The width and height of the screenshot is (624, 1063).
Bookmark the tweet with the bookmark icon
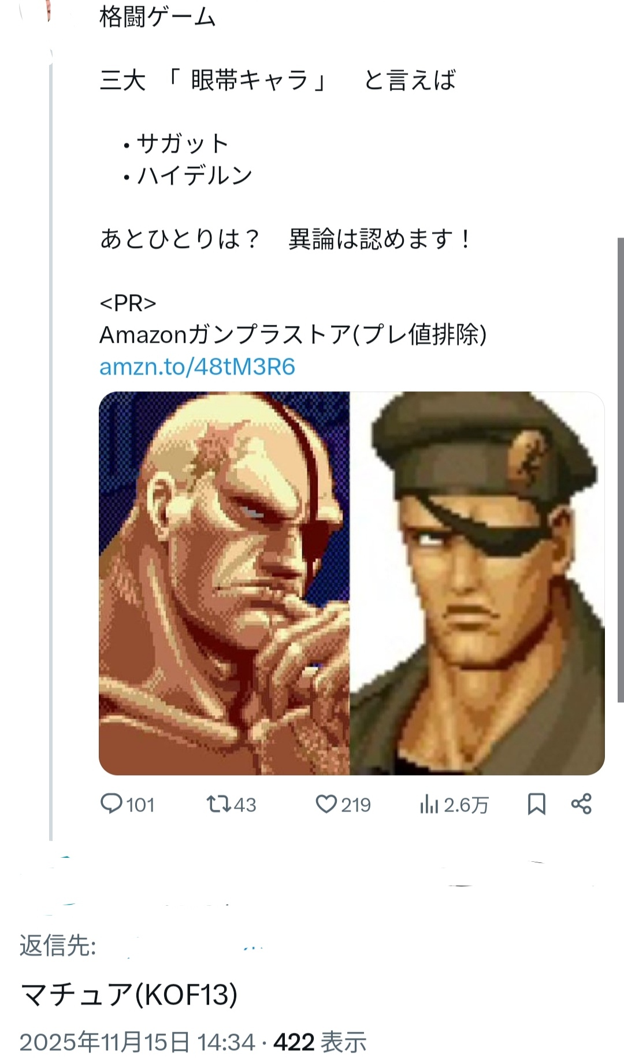point(537,804)
